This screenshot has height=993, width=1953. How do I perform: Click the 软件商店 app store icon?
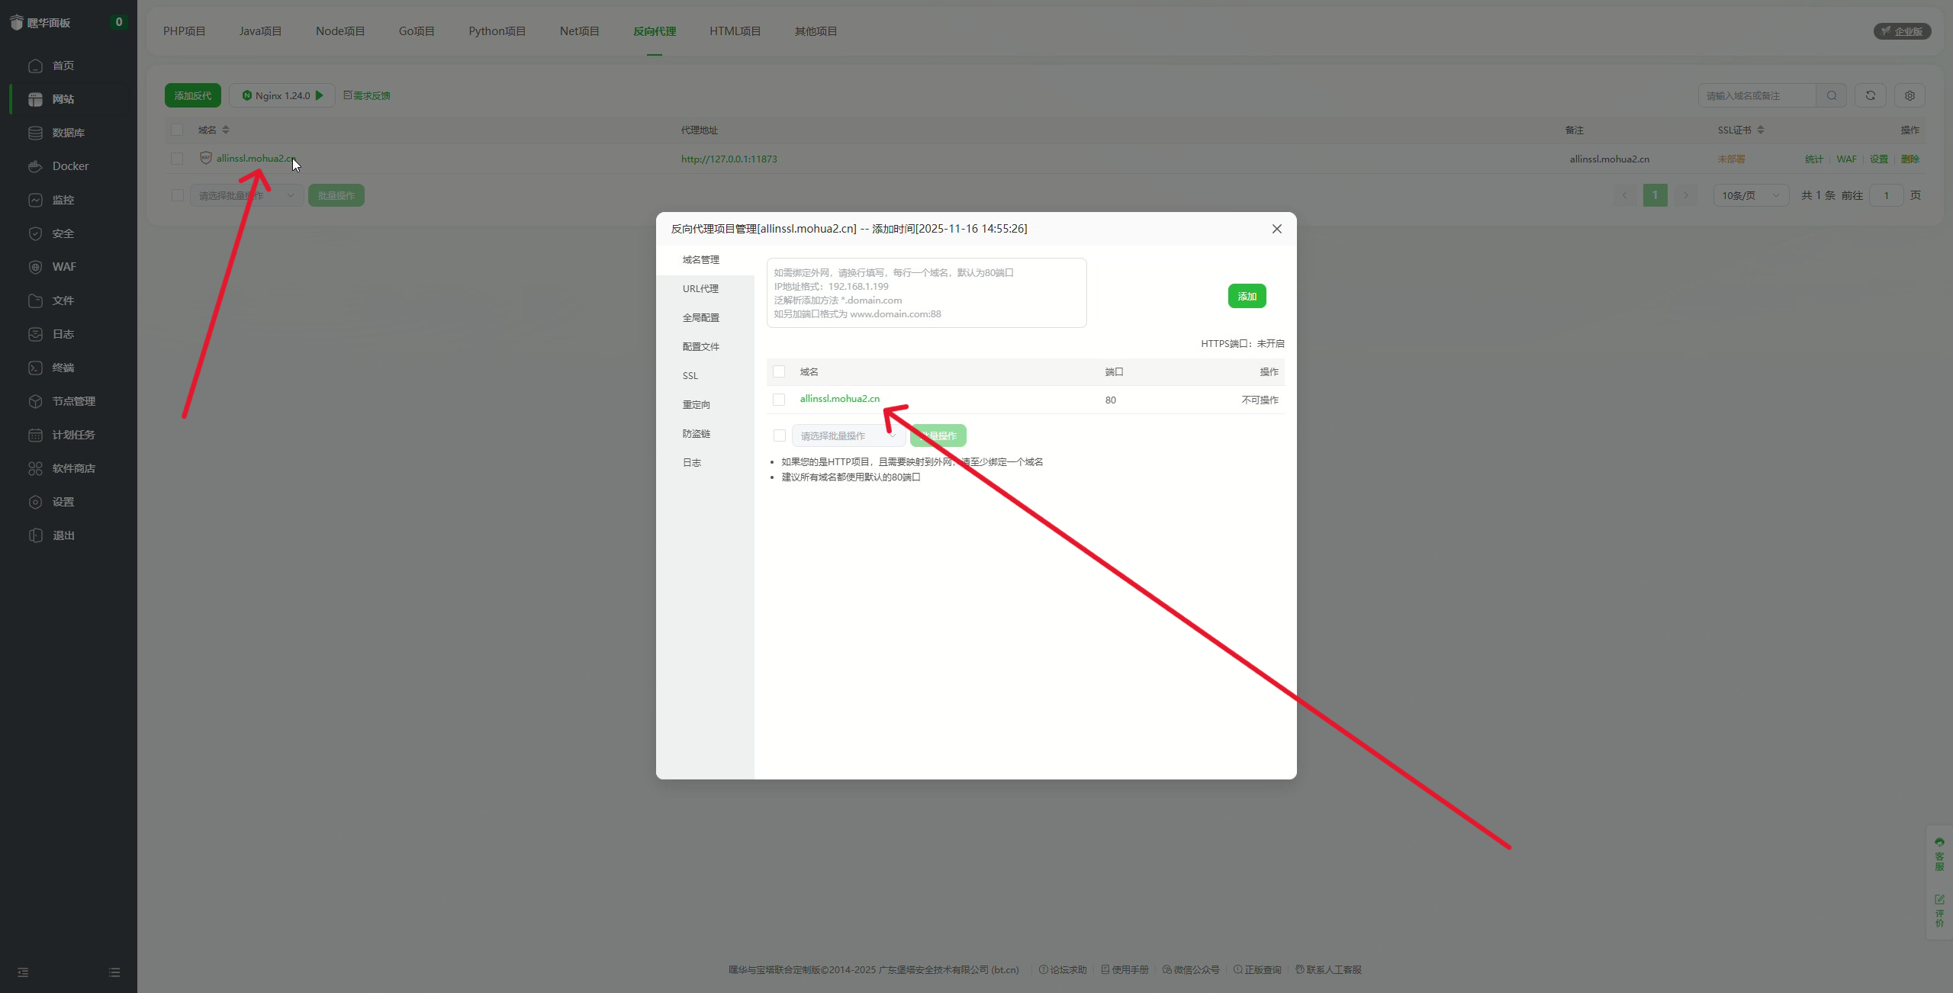click(x=35, y=468)
